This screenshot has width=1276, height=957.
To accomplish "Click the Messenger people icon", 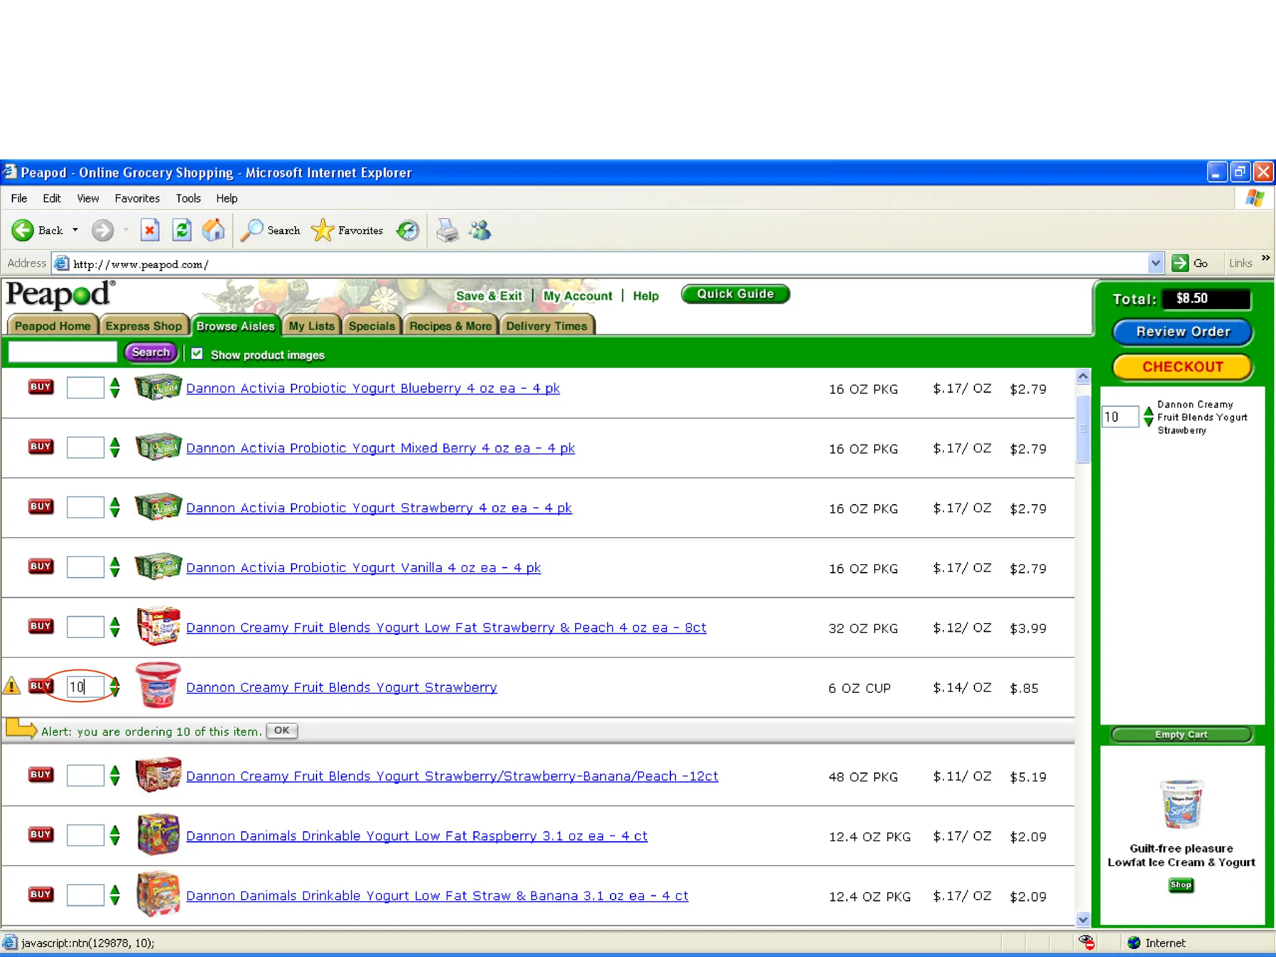I will [480, 231].
